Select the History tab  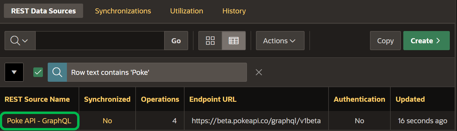click(x=234, y=11)
